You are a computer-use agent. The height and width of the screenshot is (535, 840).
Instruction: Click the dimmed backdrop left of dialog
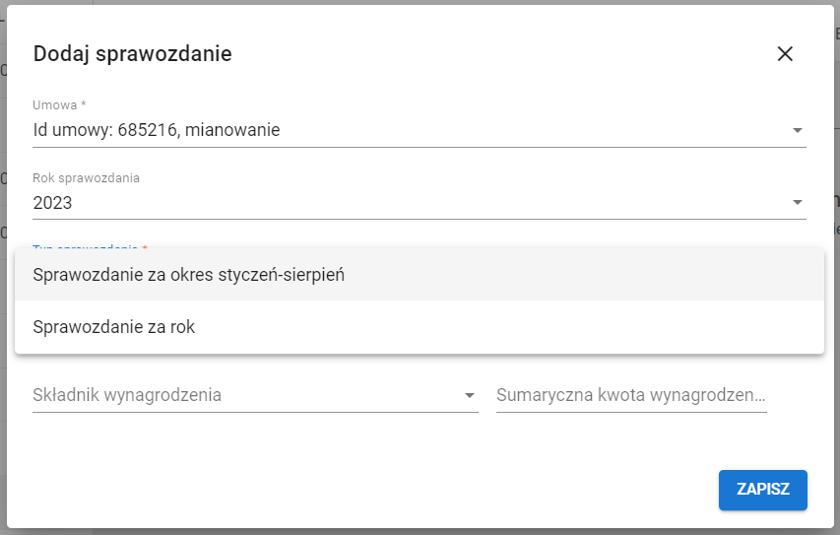click(x=3, y=296)
